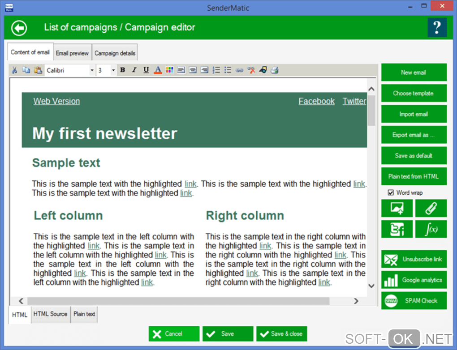The height and width of the screenshot is (350, 457).
Task: Insert a numbered list
Action: pyautogui.click(x=216, y=70)
